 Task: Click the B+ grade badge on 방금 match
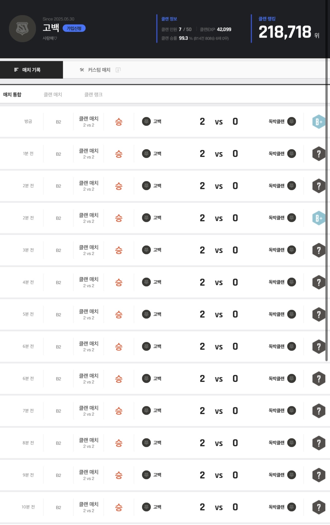(x=318, y=122)
